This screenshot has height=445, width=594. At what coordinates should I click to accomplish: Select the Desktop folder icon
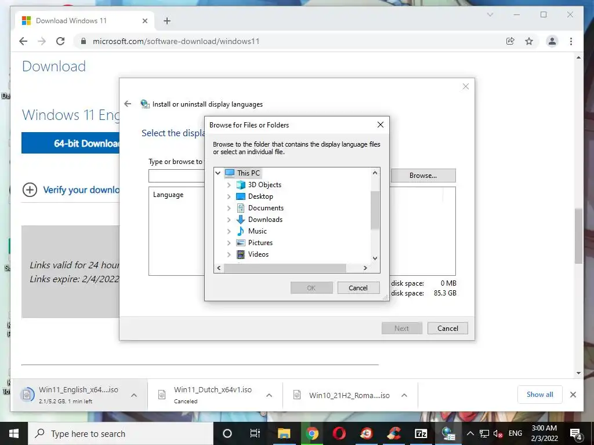pyautogui.click(x=241, y=196)
